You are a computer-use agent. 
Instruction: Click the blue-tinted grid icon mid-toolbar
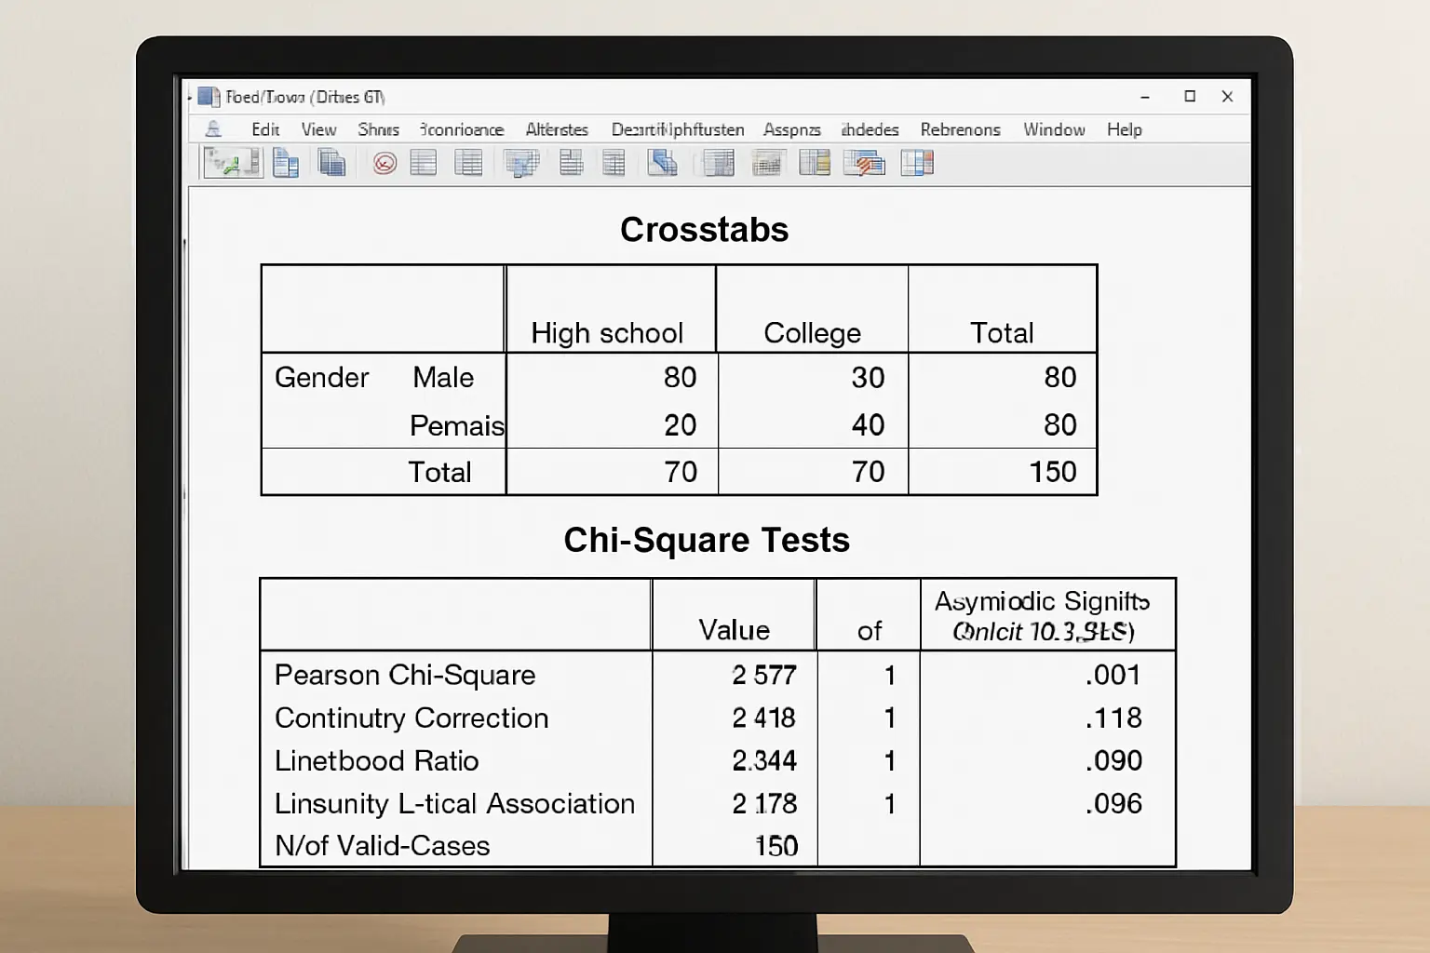tap(521, 163)
